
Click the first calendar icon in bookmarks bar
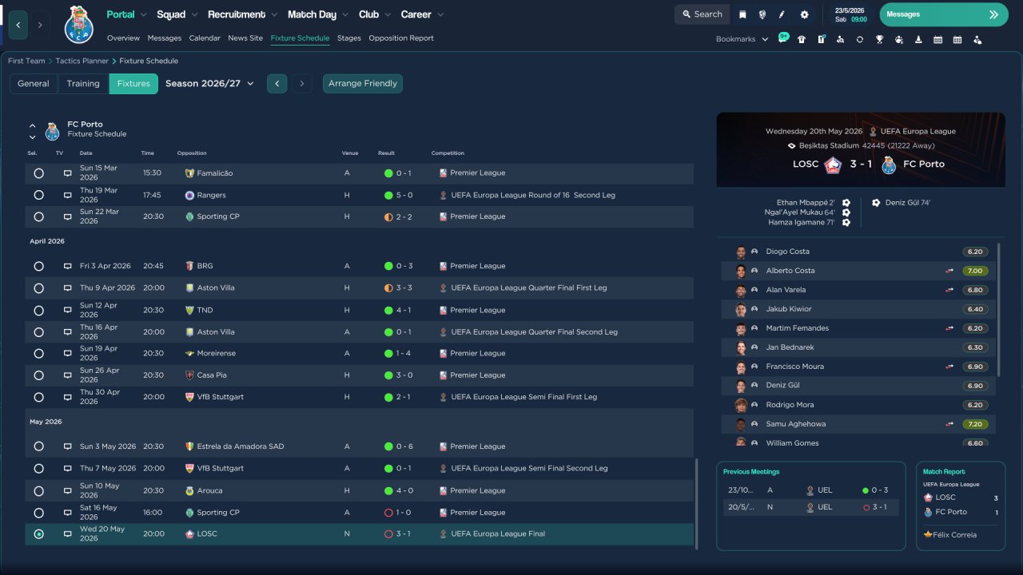(x=937, y=39)
